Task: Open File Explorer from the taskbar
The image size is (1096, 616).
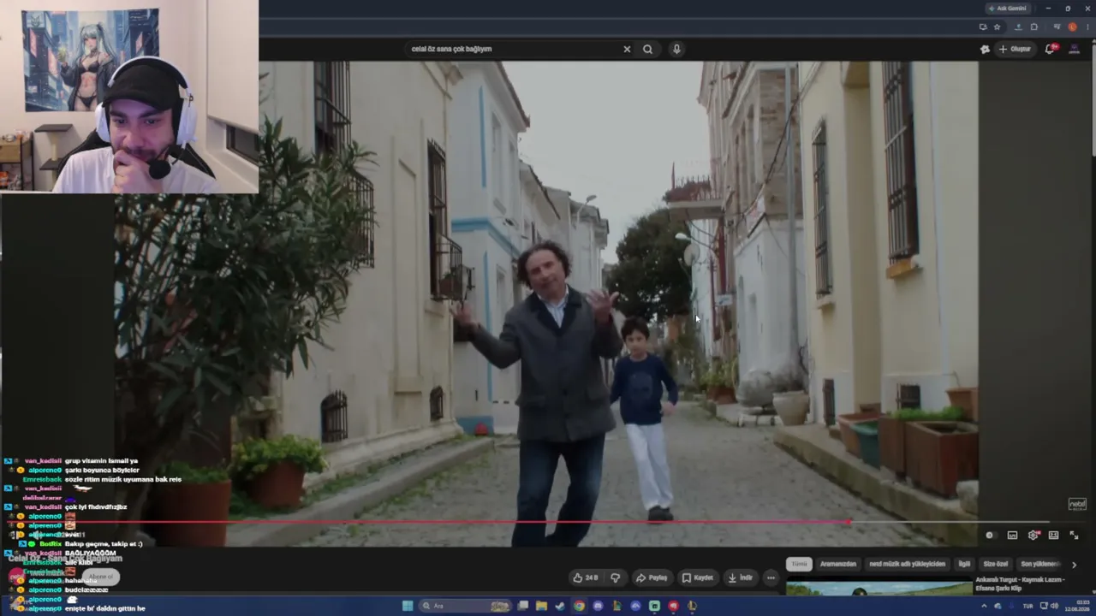Action: [x=541, y=606]
